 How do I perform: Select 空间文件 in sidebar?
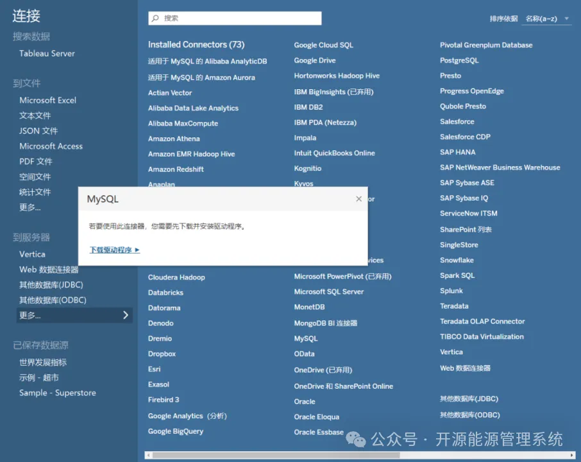35,177
